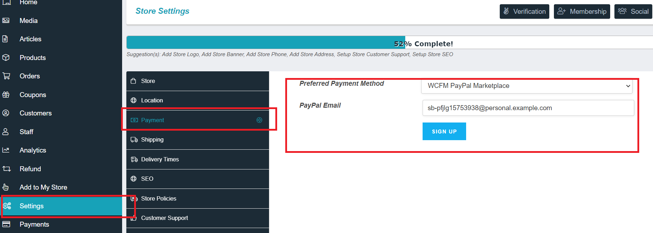Open Orders via the cart icon
Viewport: 653px width, 233px height.
[x=6, y=76]
